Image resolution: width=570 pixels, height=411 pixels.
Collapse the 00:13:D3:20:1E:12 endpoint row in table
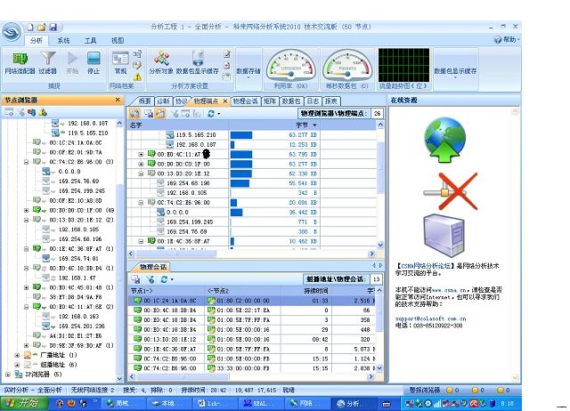[141, 173]
